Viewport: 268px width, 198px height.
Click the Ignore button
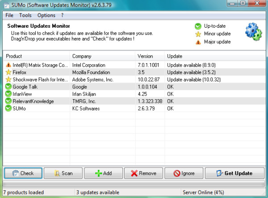tap(184, 173)
